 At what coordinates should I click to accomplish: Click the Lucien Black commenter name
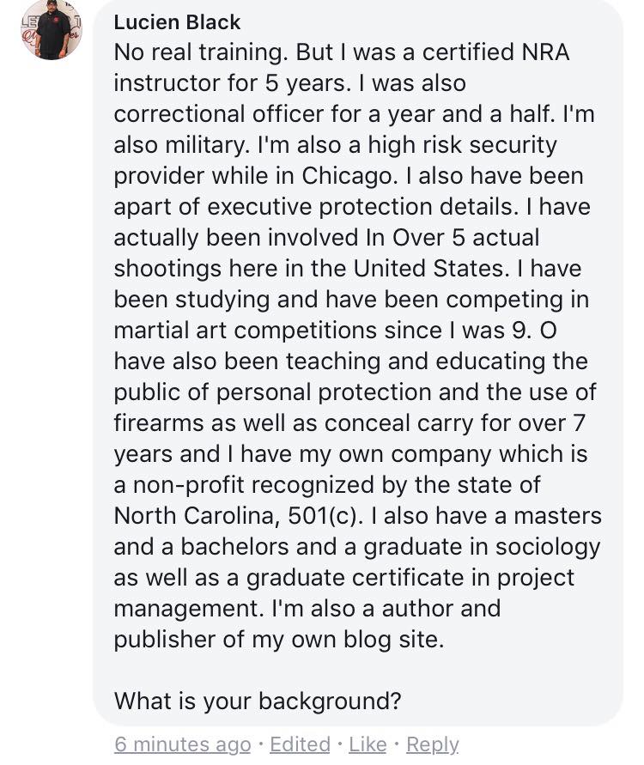[177, 21]
